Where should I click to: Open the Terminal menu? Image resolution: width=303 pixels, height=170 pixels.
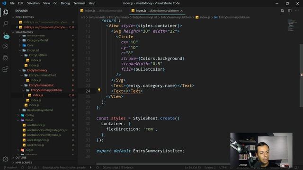pyautogui.click(x=79, y=3)
